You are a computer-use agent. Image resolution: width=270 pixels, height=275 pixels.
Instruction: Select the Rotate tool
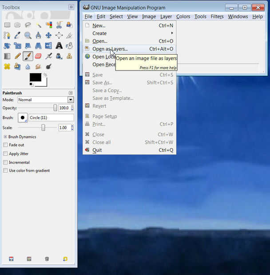coord(7,46)
